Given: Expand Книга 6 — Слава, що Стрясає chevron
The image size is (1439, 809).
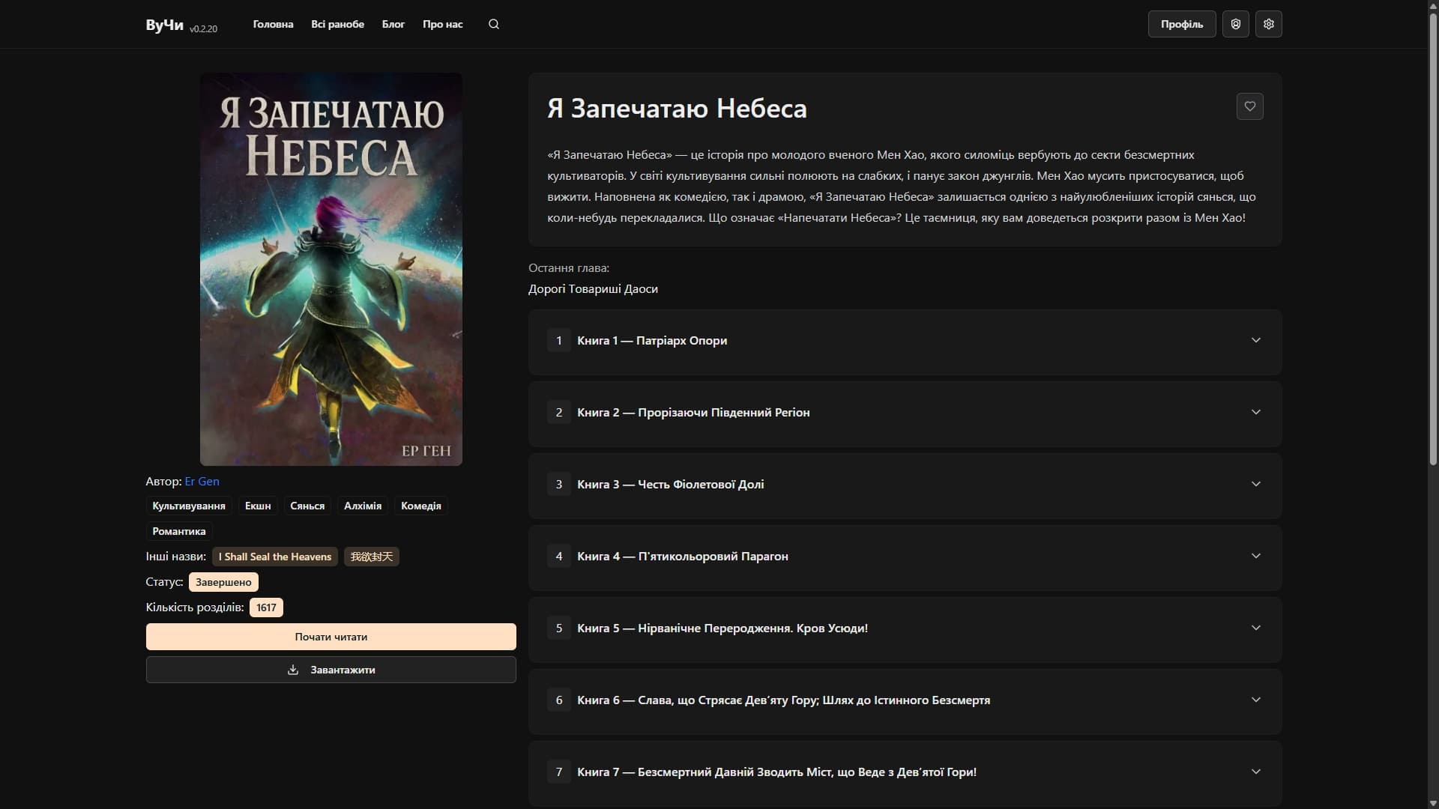Looking at the screenshot, I should pyautogui.click(x=1256, y=700).
